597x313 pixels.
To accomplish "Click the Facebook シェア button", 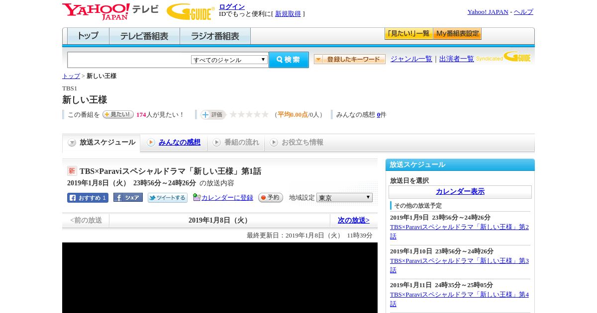I will pyautogui.click(x=128, y=197).
